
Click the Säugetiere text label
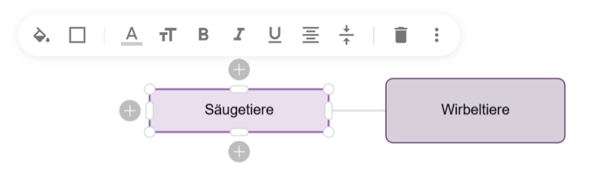239,110
